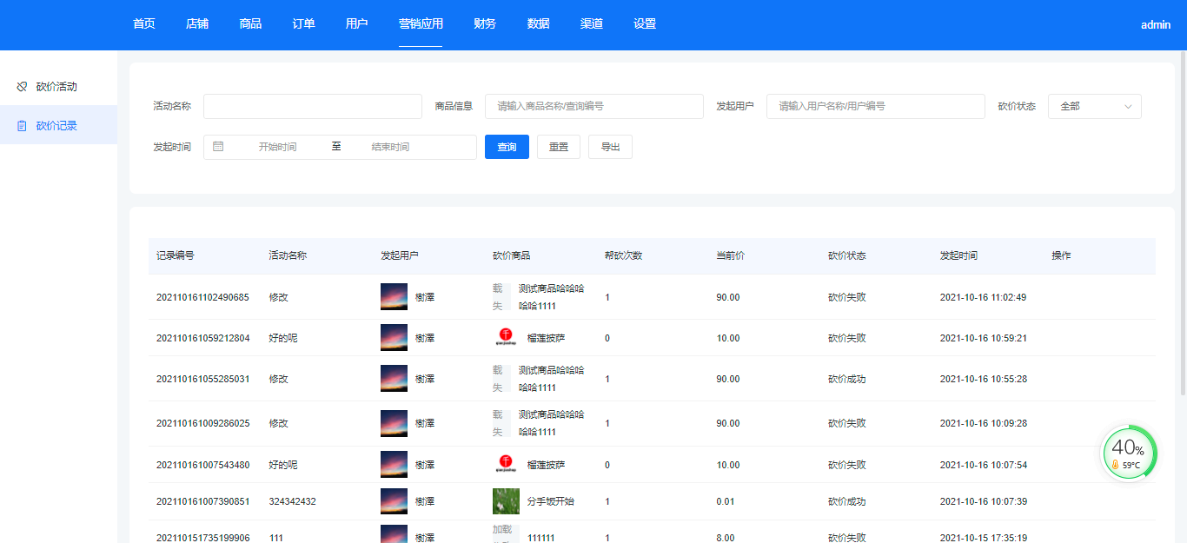Click calendar icon in 发起时间 field
The height and width of the screenshot is (543, 1187).
[x=218, y=147]
